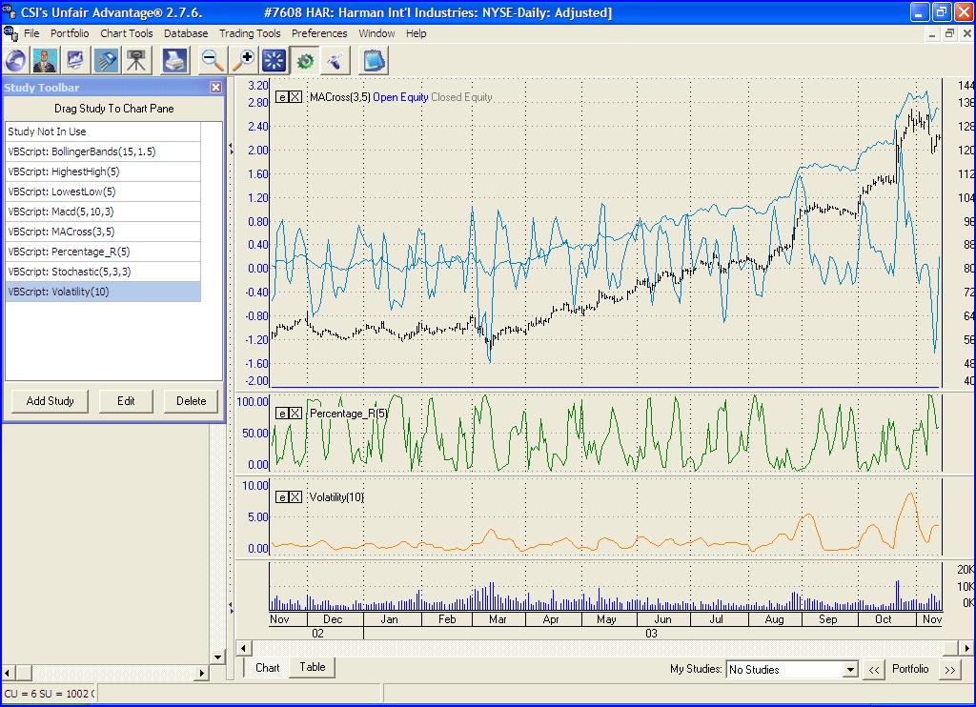Click the Portfolio label near the arrows

coord(910,669)
